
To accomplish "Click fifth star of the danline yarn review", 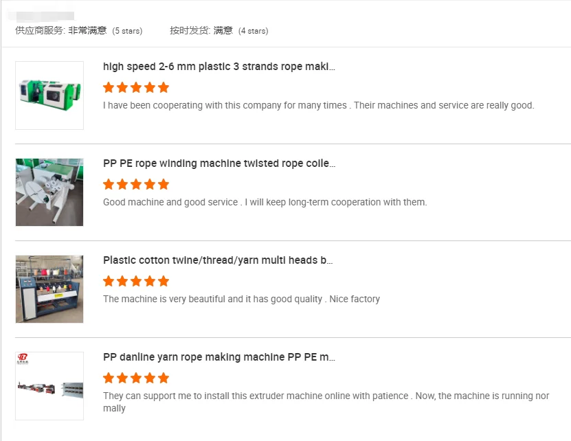I will 164,378.
